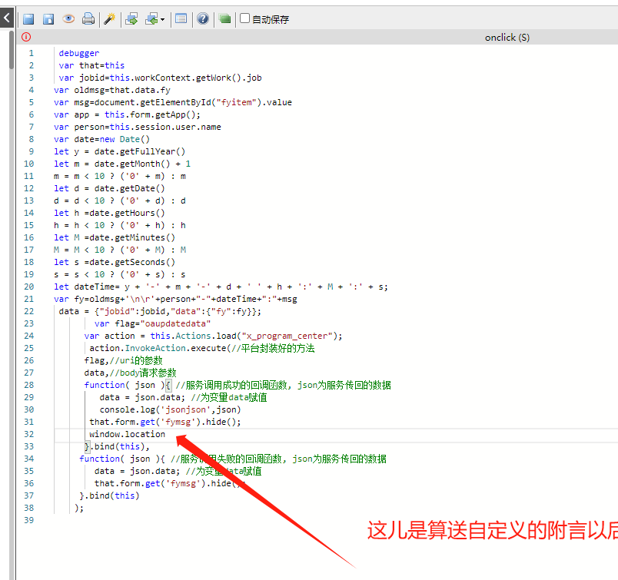The width and height of the screenshot is (618, 580).
Task: Click the debugger statement on line 1
Action: tap(78, 53)
